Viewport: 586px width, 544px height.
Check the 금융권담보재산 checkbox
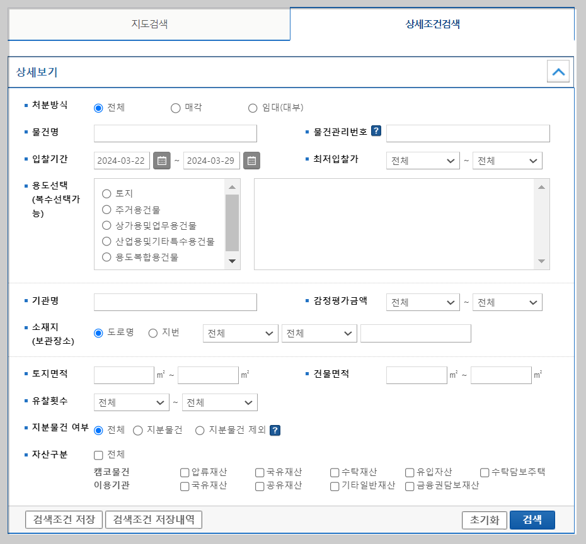tap(408, 486)
